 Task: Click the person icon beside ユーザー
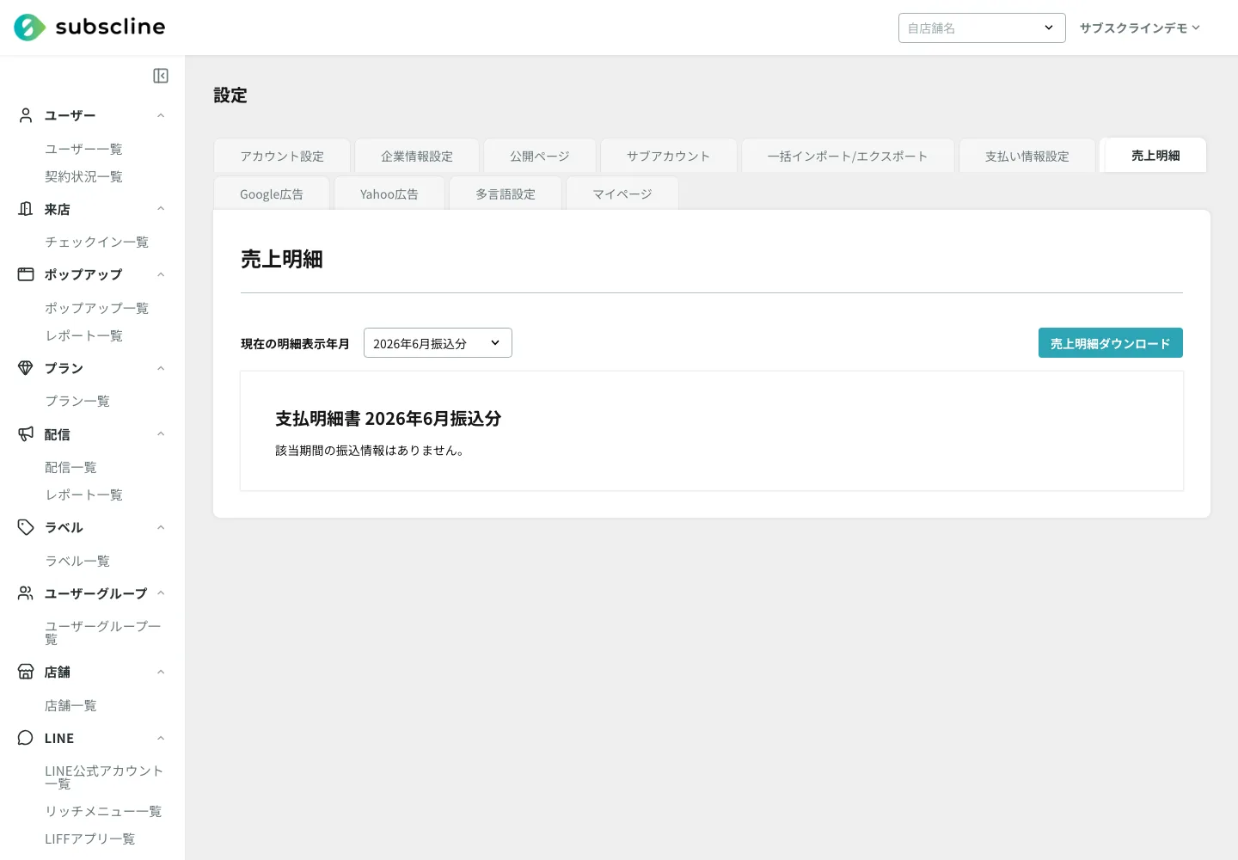click(26, 115)
